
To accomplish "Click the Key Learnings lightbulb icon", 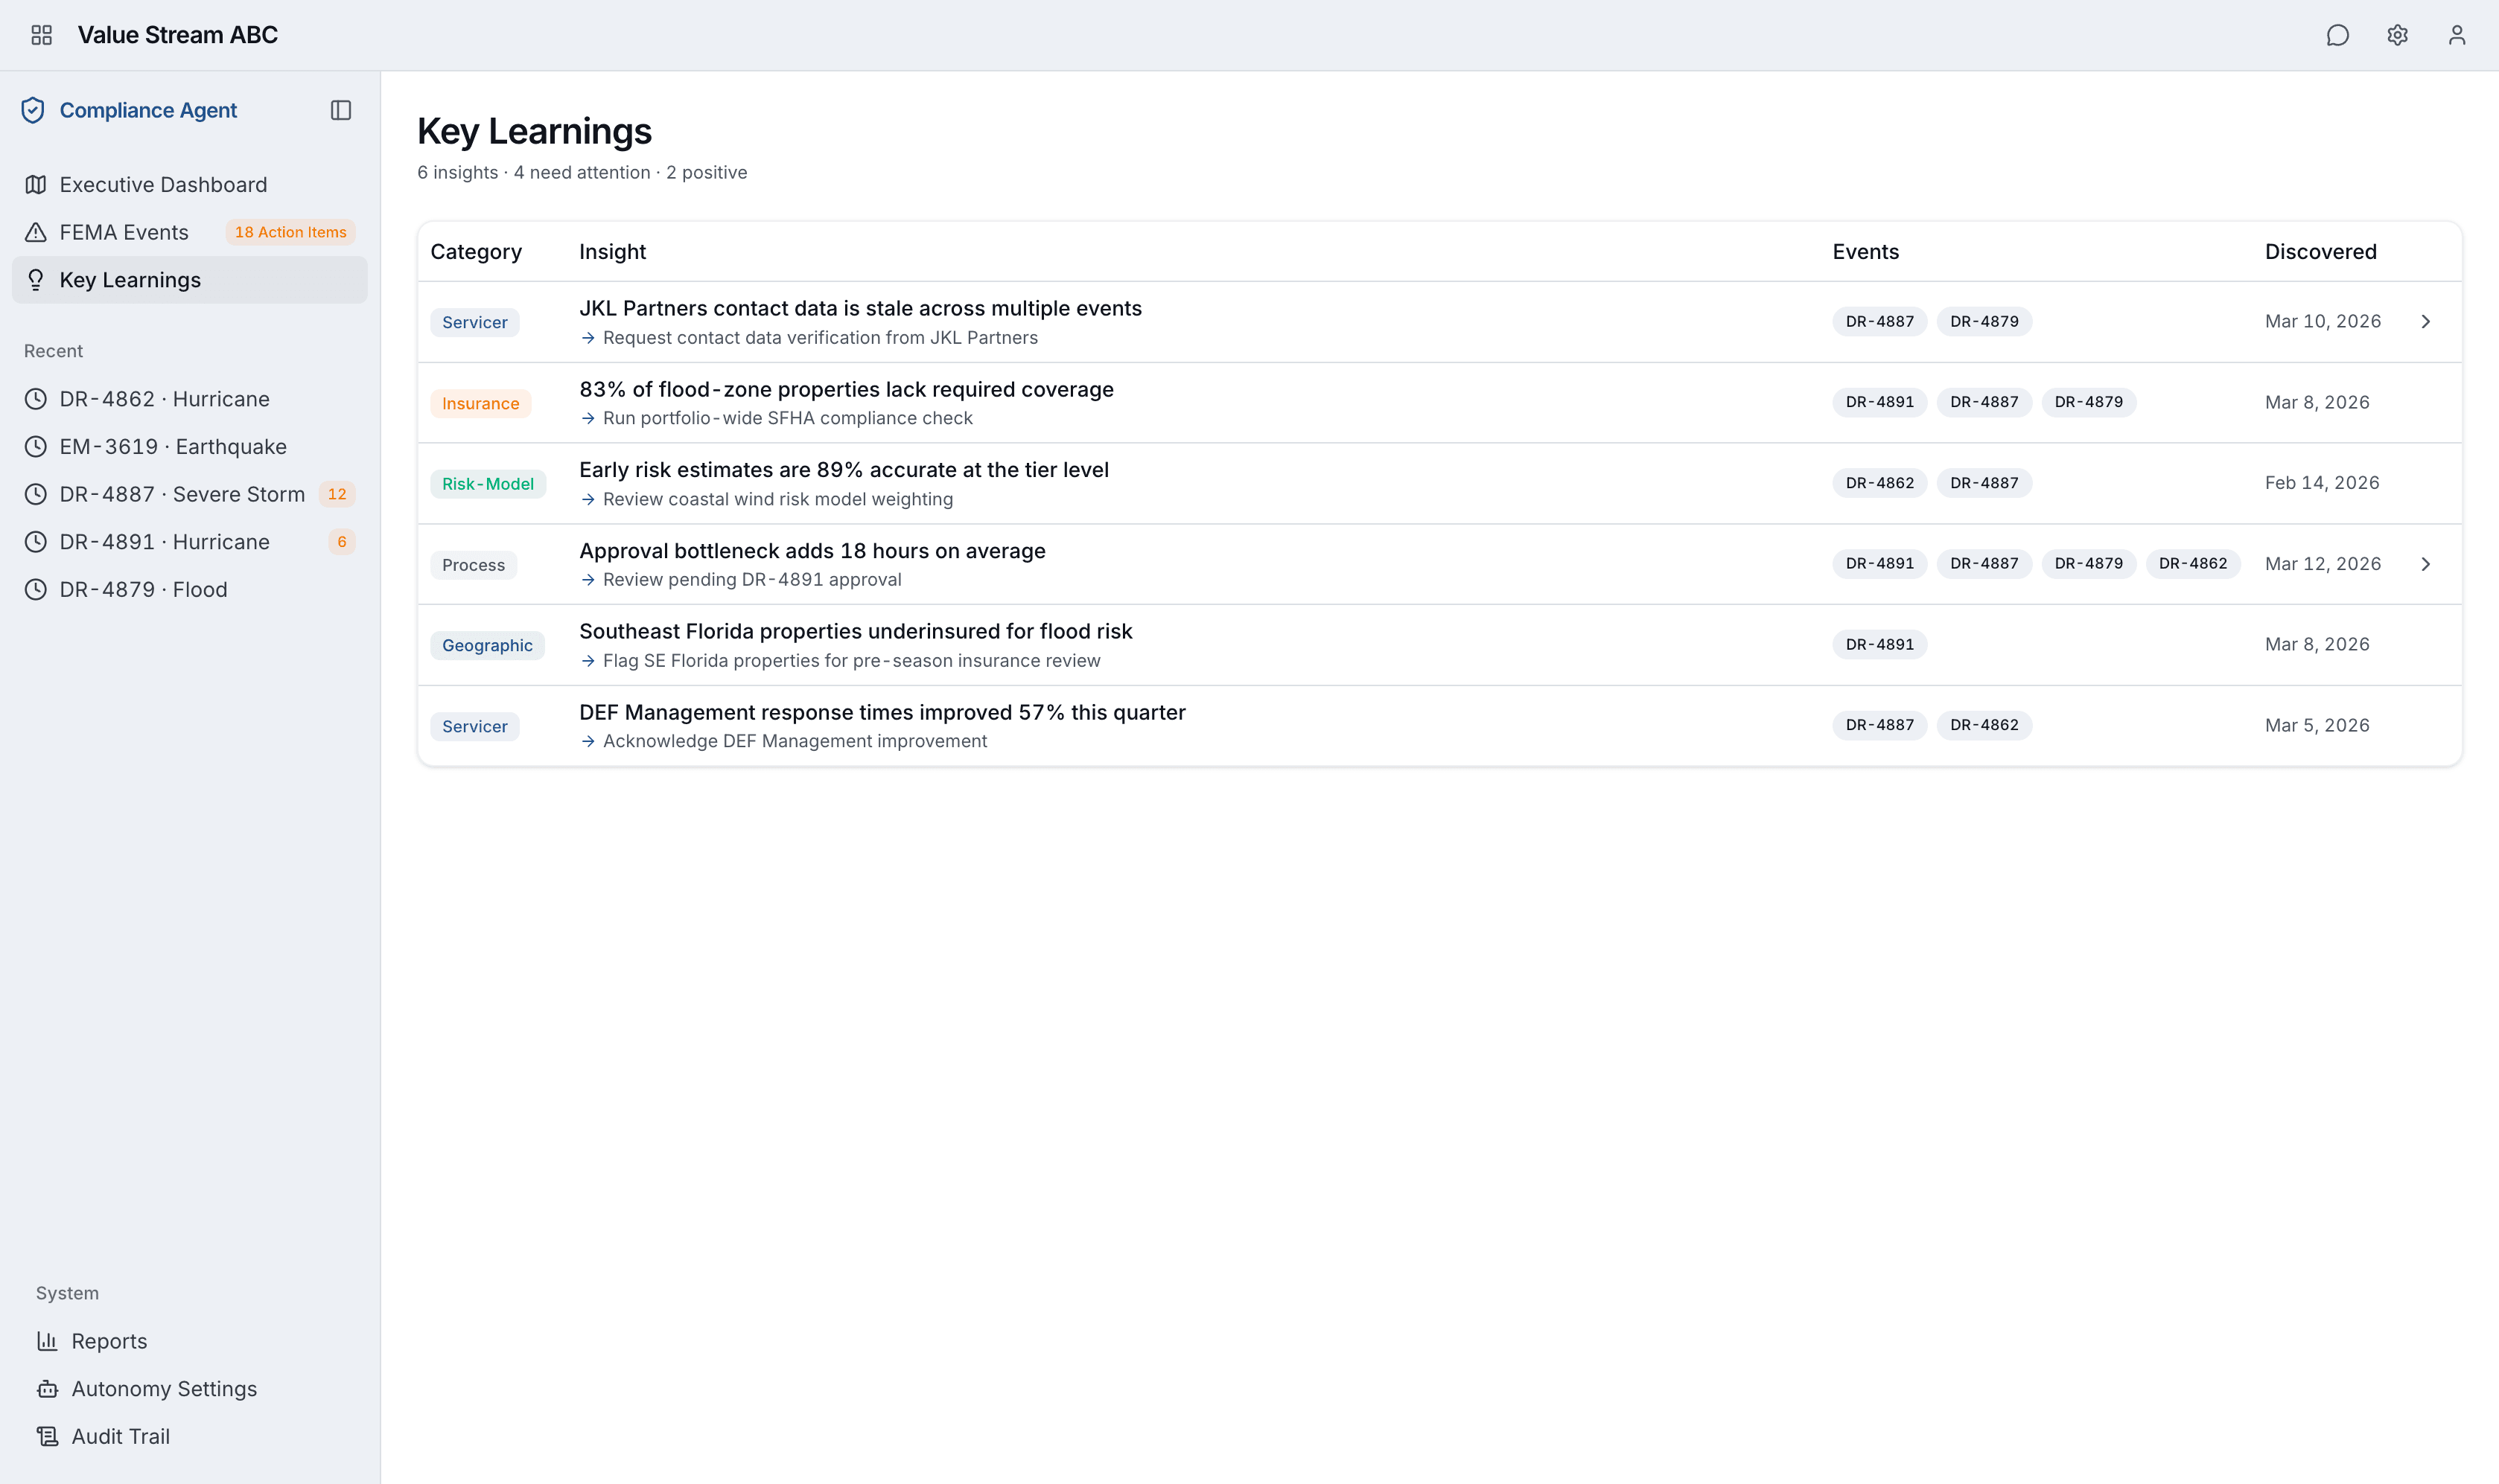I will pyautogui.click(x=36, y=280).
